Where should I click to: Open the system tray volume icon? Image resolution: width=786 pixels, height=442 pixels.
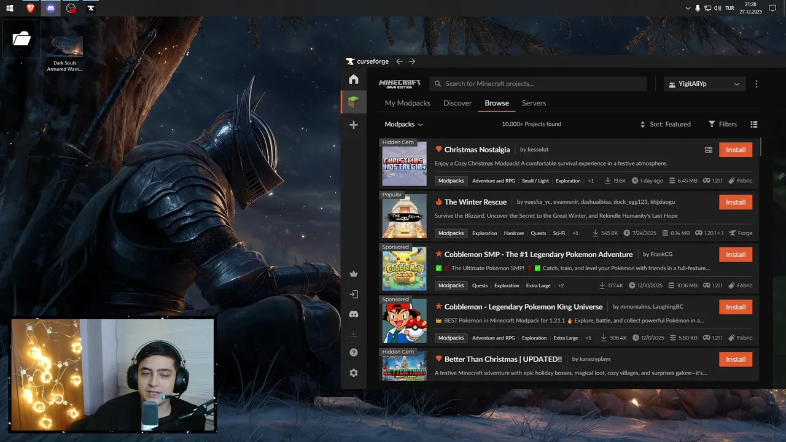pyautogui.click(x=718, y=8)
